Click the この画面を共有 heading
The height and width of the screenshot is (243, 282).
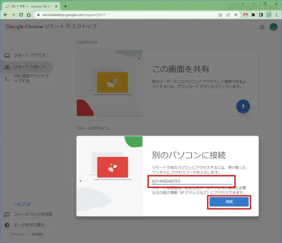coord(181,69)
